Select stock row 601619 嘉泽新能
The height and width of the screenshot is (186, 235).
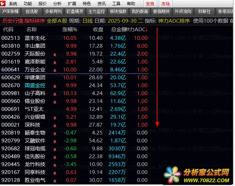(x=74, y=62)
